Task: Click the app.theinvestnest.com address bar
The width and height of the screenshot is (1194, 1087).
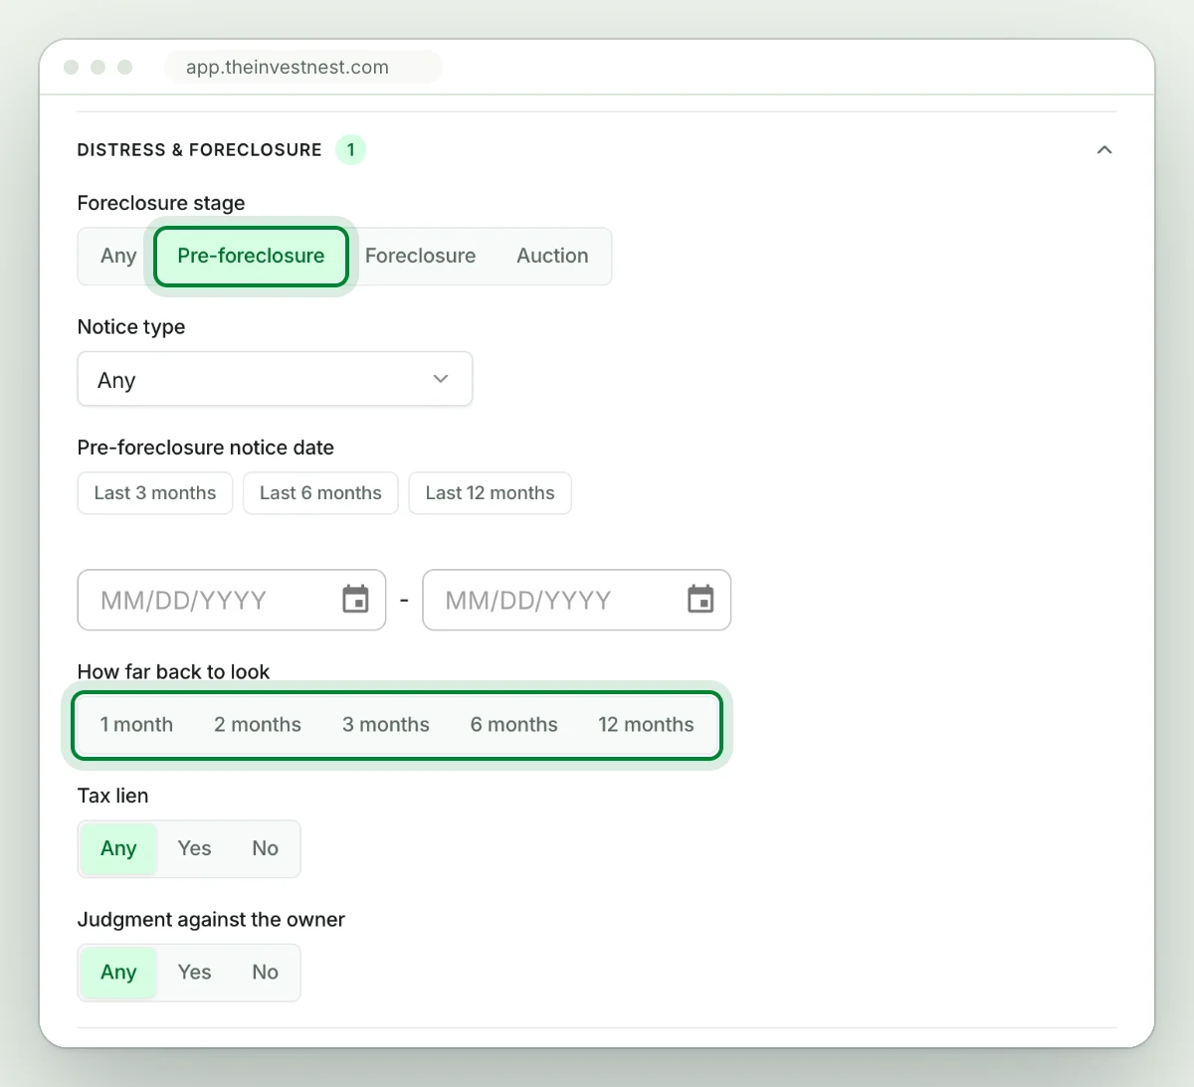Action: pos(302,67)
